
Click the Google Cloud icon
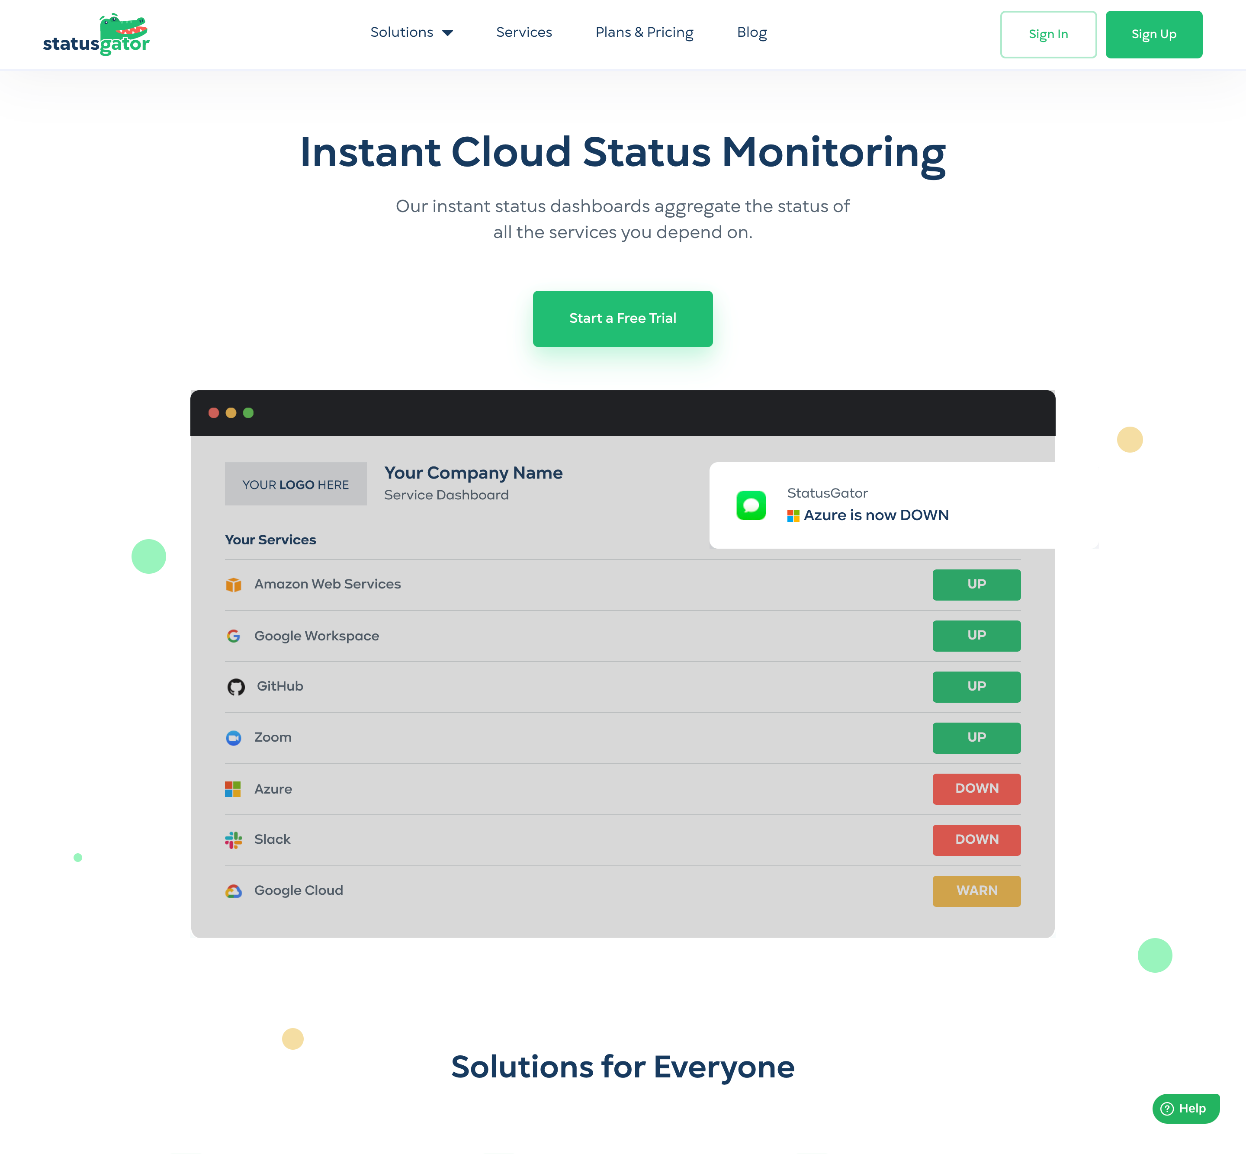234,891
